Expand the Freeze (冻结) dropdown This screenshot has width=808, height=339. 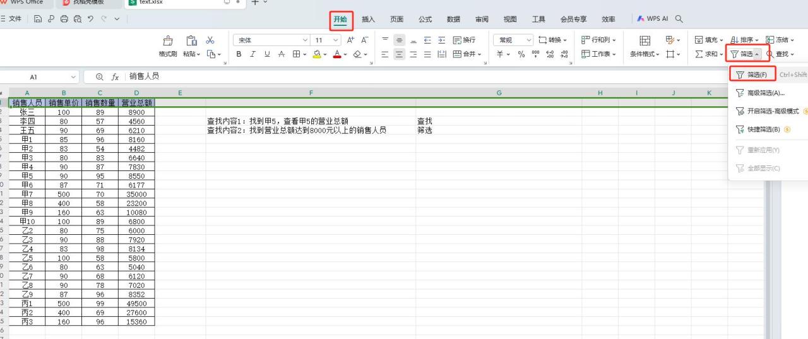(792, 40)
